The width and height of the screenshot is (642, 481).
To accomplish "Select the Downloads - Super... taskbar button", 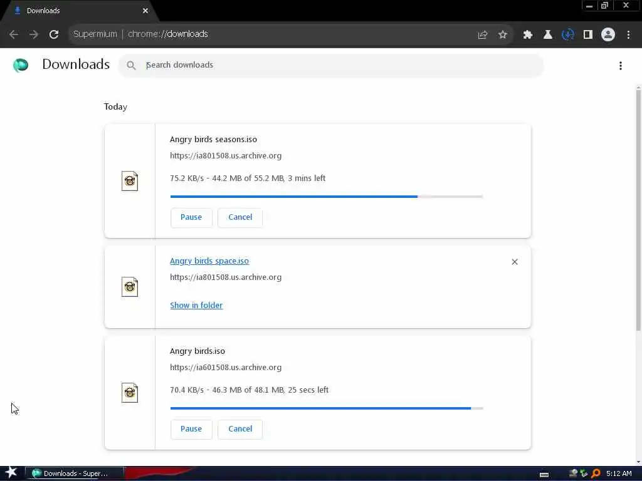I will [x=75, y=473].
